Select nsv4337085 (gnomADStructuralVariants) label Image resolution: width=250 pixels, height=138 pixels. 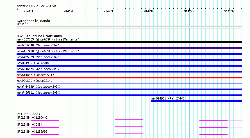pyautogui.click(x=48, y=39)
